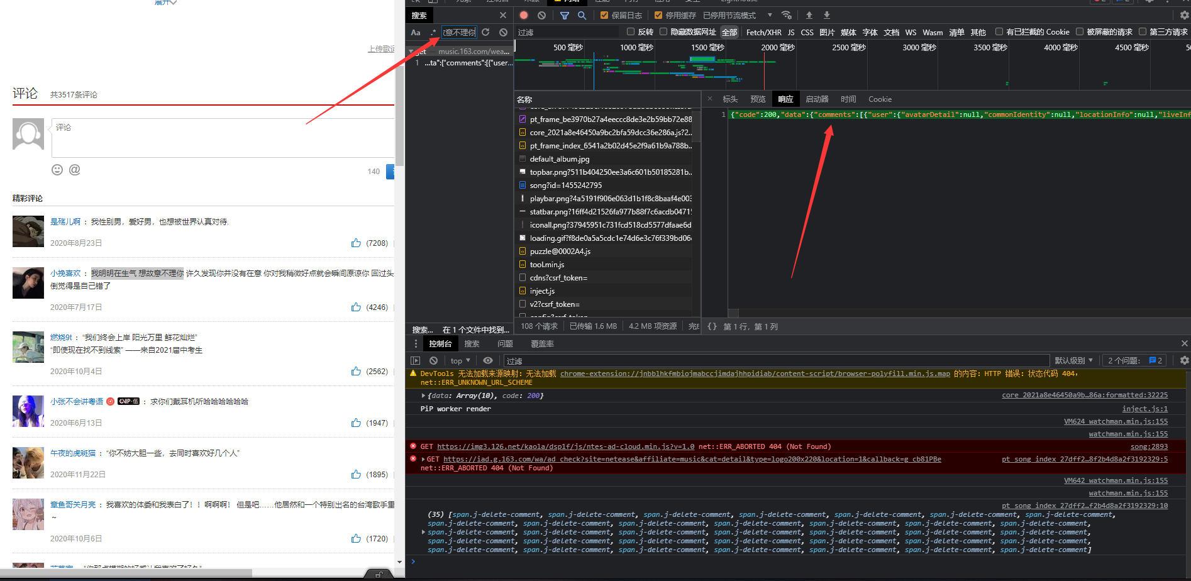Screen dimensions: 1191x581
Task: Close the search sidebar
Action: 502,15
